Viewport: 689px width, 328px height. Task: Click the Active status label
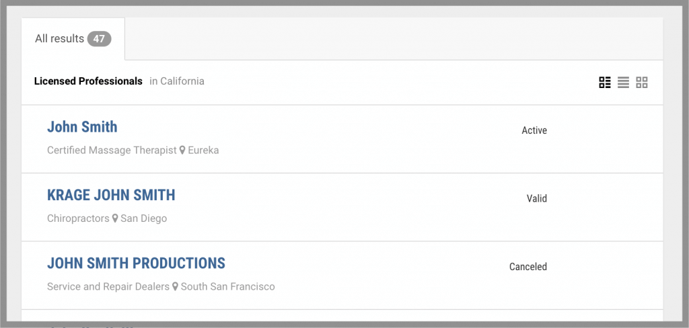(x=534, y=130)
